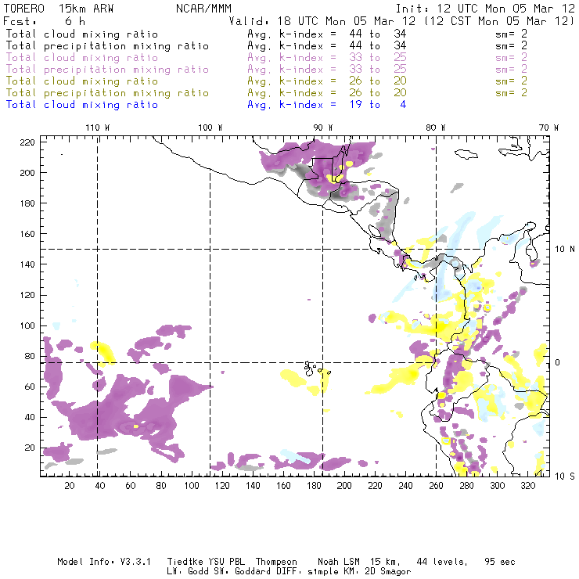This screenshot has width=579, height=579.
Task: Click "80 W" longitude label
Action: click(435, 128)
